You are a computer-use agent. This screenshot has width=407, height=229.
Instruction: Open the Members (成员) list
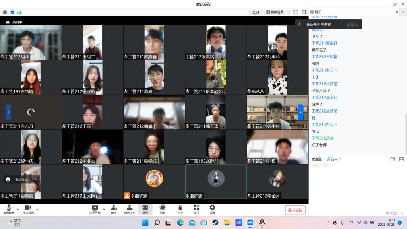pos(129,209)
